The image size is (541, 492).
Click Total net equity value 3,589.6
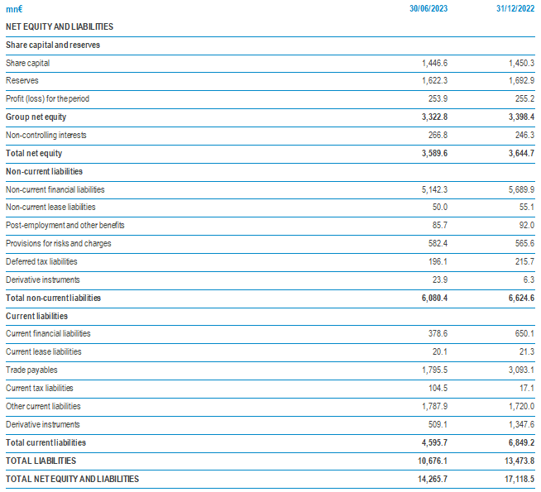point(434,153)
